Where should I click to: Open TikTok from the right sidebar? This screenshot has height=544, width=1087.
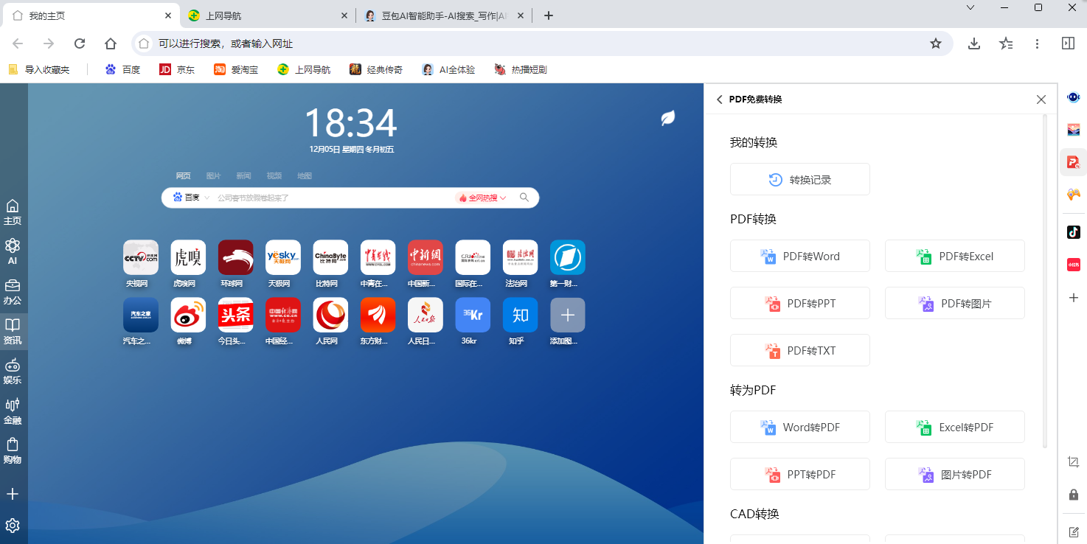(x=1074, y=231)
